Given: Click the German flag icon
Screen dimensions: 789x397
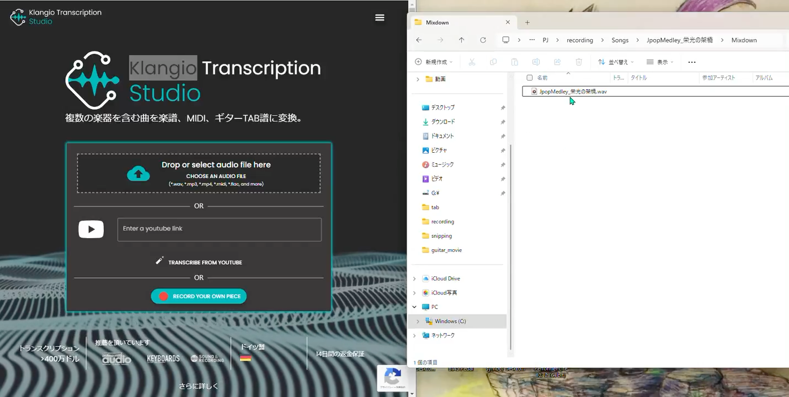Looking at the screenshot, I should (246, 358).
